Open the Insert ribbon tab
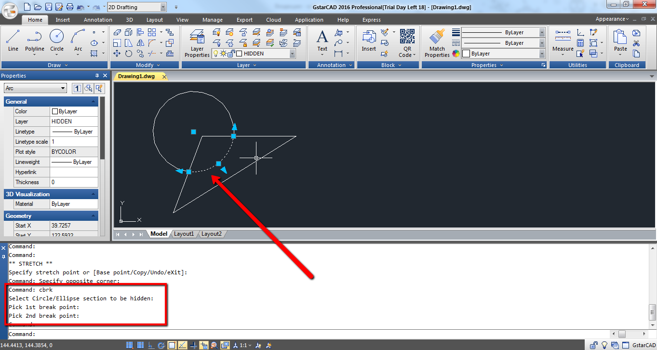The width and height of the screenshot is (657, 350). [63, 20]
